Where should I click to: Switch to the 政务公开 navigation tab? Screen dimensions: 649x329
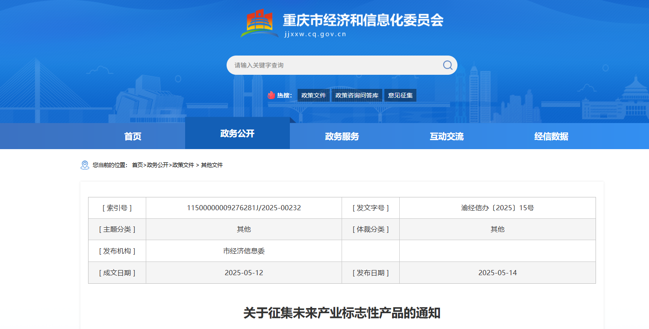click(x=237, y=133)
